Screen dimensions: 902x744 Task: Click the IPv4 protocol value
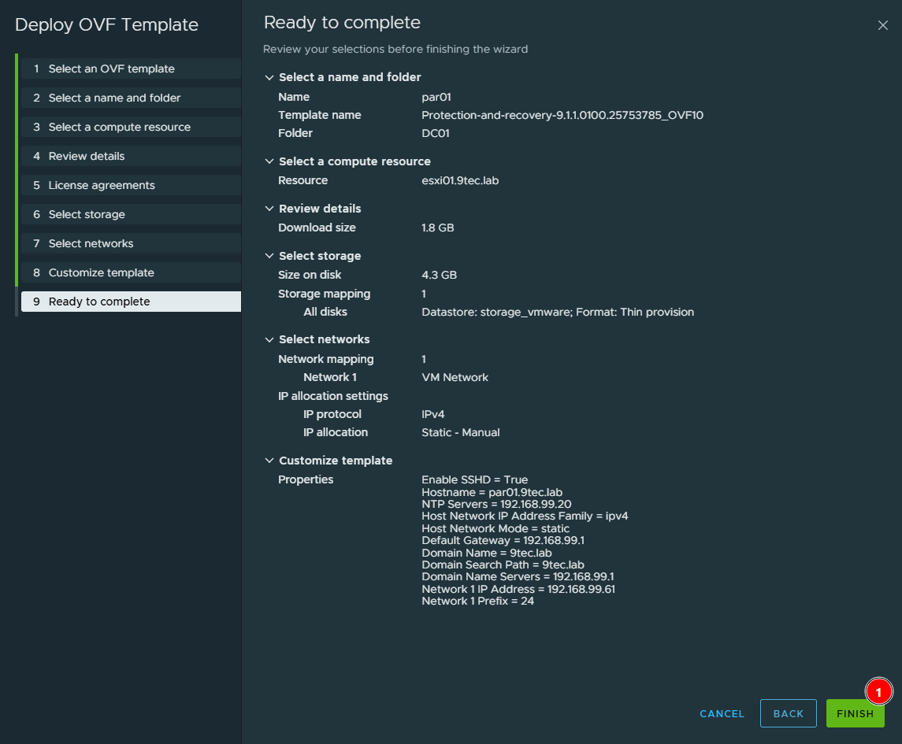[432, 414]
